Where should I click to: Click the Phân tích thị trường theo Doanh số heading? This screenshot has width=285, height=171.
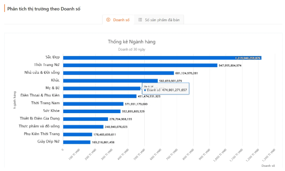(44, 8)
